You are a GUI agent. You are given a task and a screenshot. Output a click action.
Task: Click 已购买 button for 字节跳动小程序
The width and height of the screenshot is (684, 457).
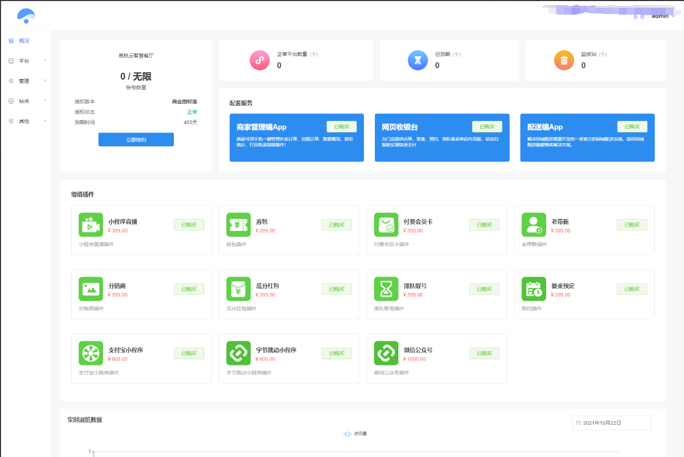click(x=337, y=353)
